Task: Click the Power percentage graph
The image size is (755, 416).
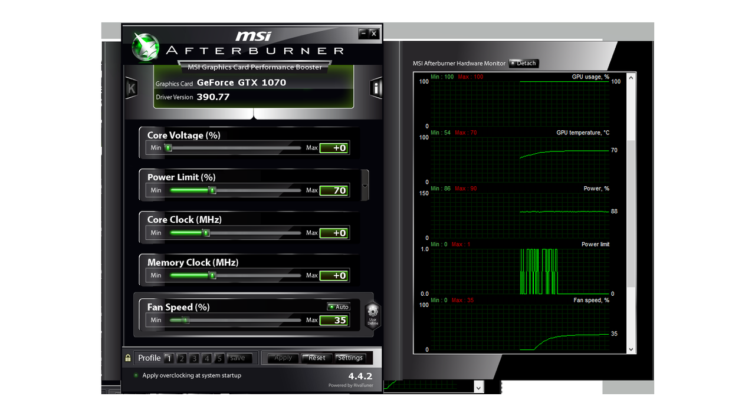Action: [520, 216]
